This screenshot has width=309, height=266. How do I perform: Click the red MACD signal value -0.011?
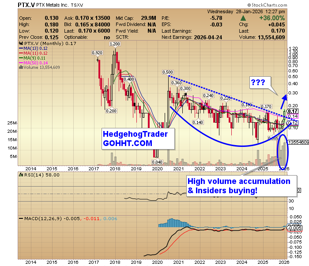click(92, 219)
